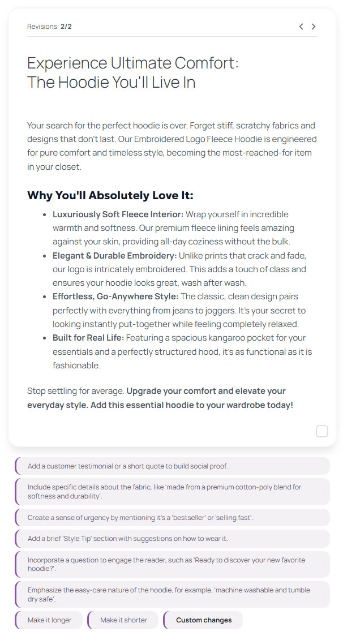The height and width of the screenshot is (636, 343).
Task: Click the Revisions 2/2 counter
Action: click(49, 27)
